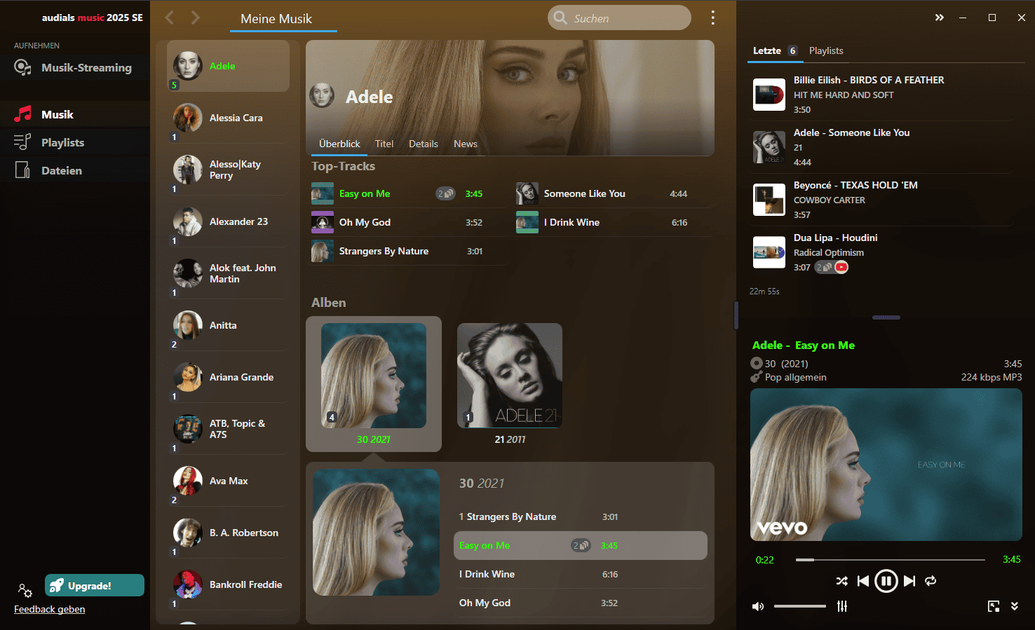Viewport: 1035px width, 630px height.
Task: Collapse the player panel with double chevrons
Action: coord(940,17)
